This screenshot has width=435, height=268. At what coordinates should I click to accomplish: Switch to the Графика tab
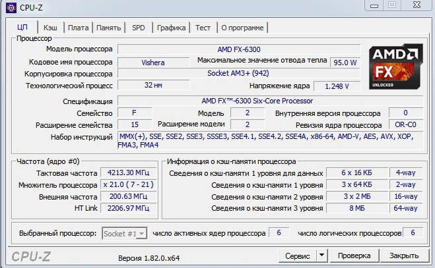coord(171,28)
